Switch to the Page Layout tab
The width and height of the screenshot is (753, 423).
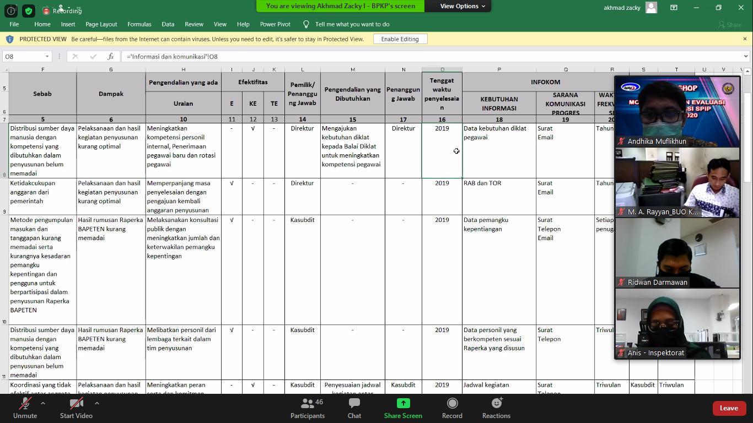101,24
